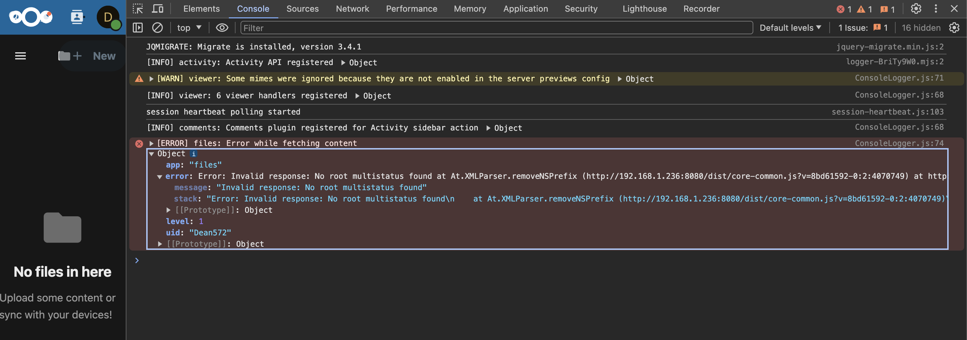Click the red error count badge
967x340 pixels.
(x=844, y=9)
